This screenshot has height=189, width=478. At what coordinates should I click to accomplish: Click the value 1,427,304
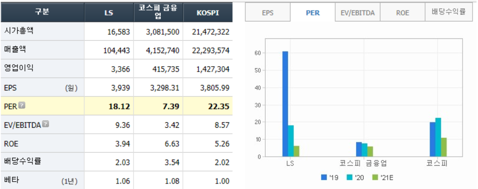pyautogui.click(x=212, y=69)
